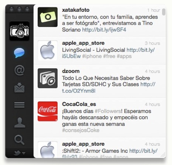Screen dimensions: 172x165
Task: Open the #free hashtag in LivingSocial tweet
Action: tap(109, 56)
